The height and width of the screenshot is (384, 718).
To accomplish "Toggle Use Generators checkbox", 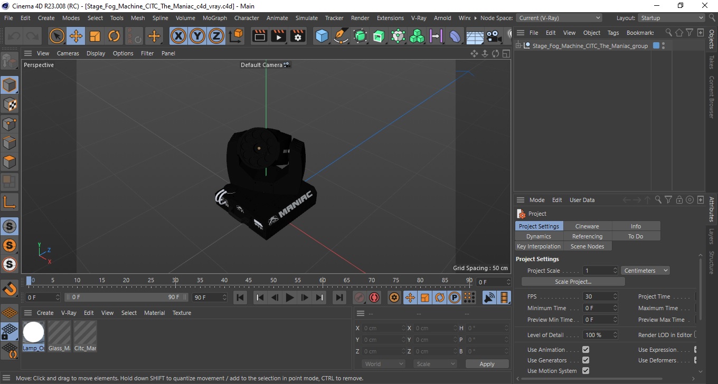I will [x=585, y=360].
